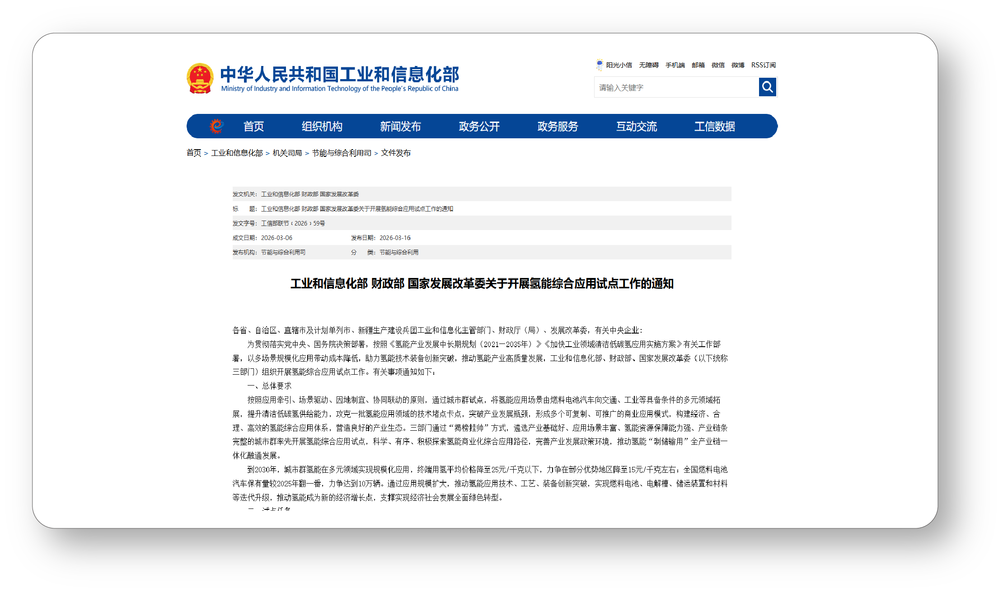Navigate to 互动交流 menu

636,127
